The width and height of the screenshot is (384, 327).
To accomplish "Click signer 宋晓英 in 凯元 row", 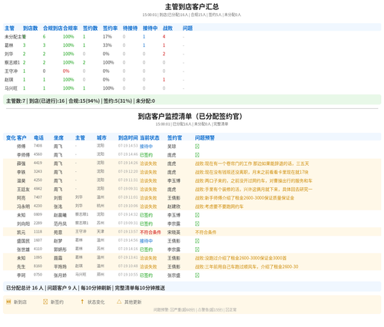I will (174, 233).
